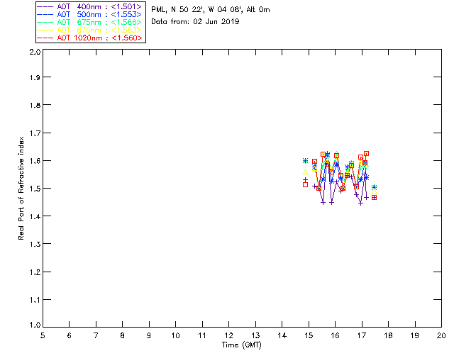454x363 pixels.
Task: Click the 13 x-axis hour label
Action: [255, 335]
